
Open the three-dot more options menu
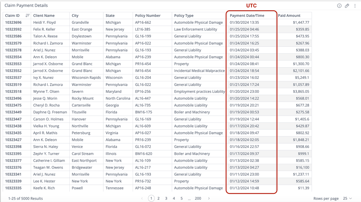[355, 6]
